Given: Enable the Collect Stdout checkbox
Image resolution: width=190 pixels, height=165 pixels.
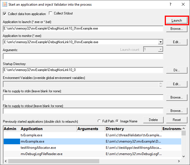Looking at the screenshot, I should [x=50, y=13].
